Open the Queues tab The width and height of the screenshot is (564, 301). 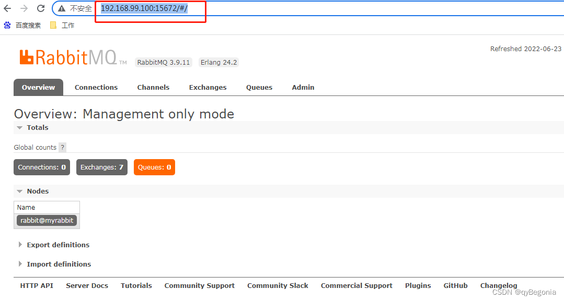(259, 87)
